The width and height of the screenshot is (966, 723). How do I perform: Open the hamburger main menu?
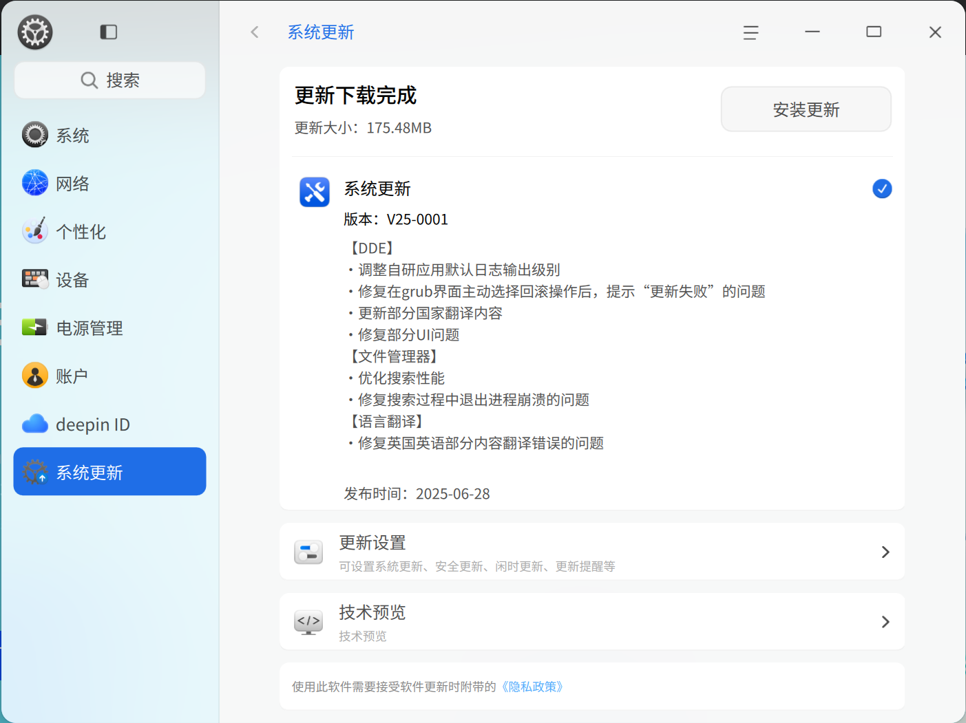(x=751, y=32)
